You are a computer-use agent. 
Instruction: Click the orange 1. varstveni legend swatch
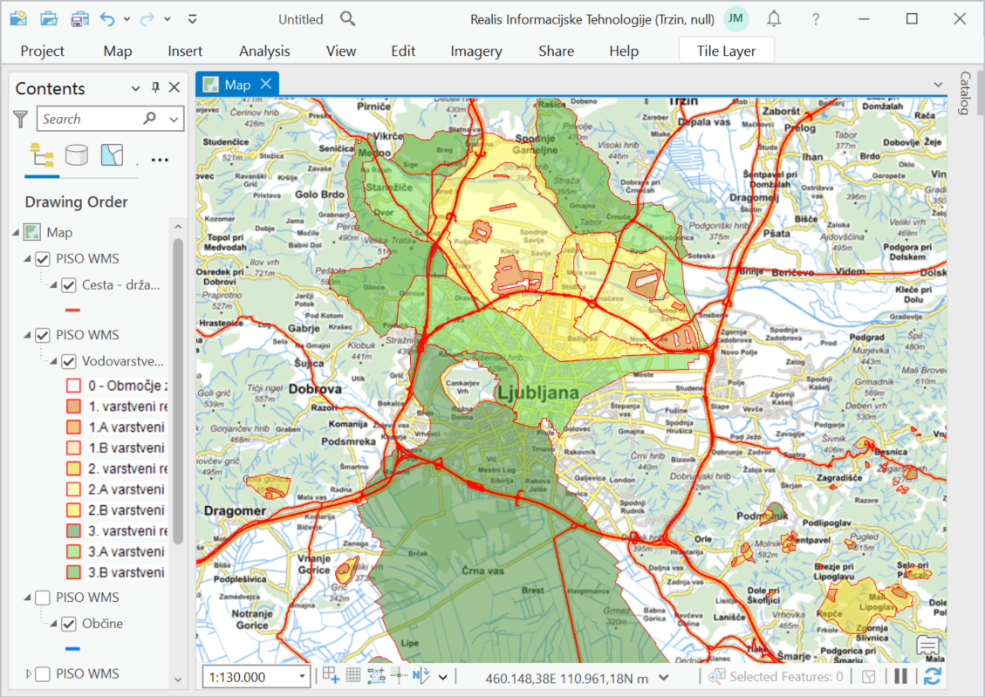coord(73,407)
